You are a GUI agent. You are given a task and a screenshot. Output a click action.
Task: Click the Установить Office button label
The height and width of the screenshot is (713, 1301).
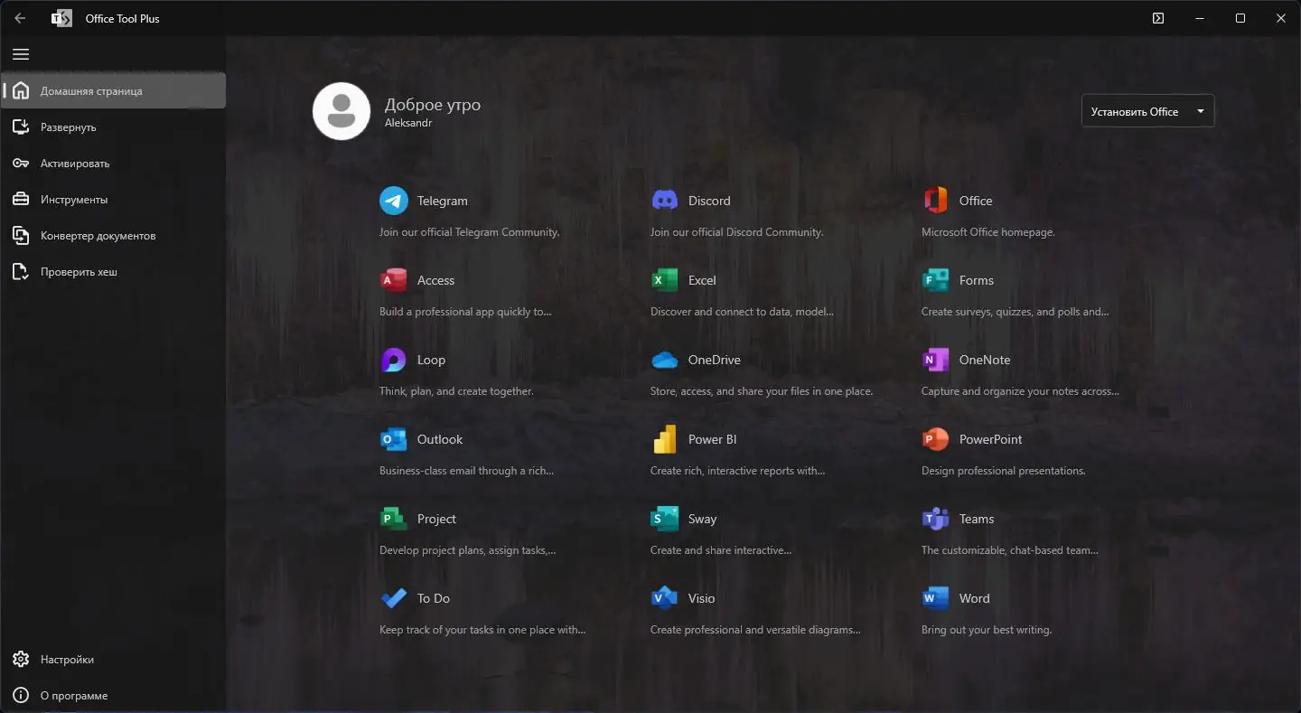1135,112
